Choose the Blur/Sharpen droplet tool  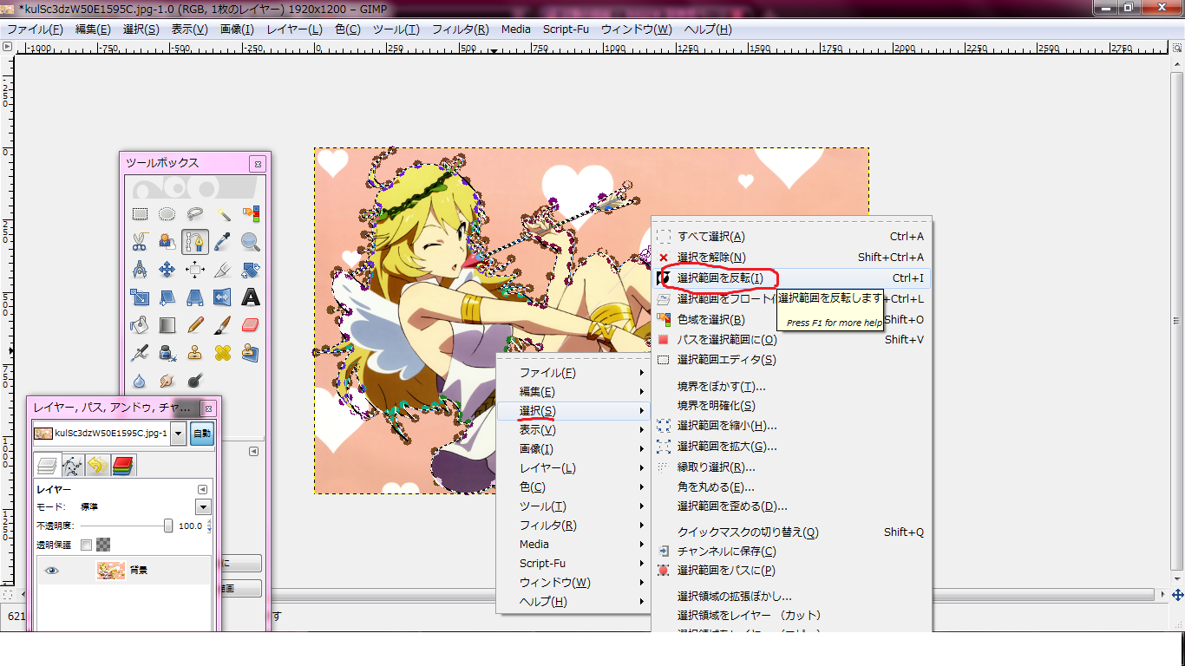pyautogui.click(x=140, y=380)
